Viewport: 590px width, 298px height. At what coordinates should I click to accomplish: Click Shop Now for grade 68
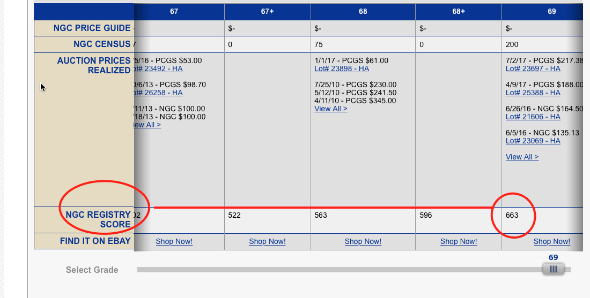[x=363, y=241]
